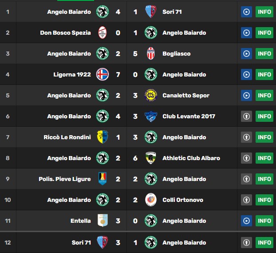Open INFO for Polis. Pieve Ligure match
276x253 pixels.
pos(264,179)
